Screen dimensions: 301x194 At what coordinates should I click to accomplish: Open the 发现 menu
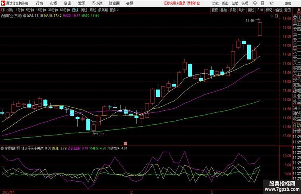[x=81, y=3]
